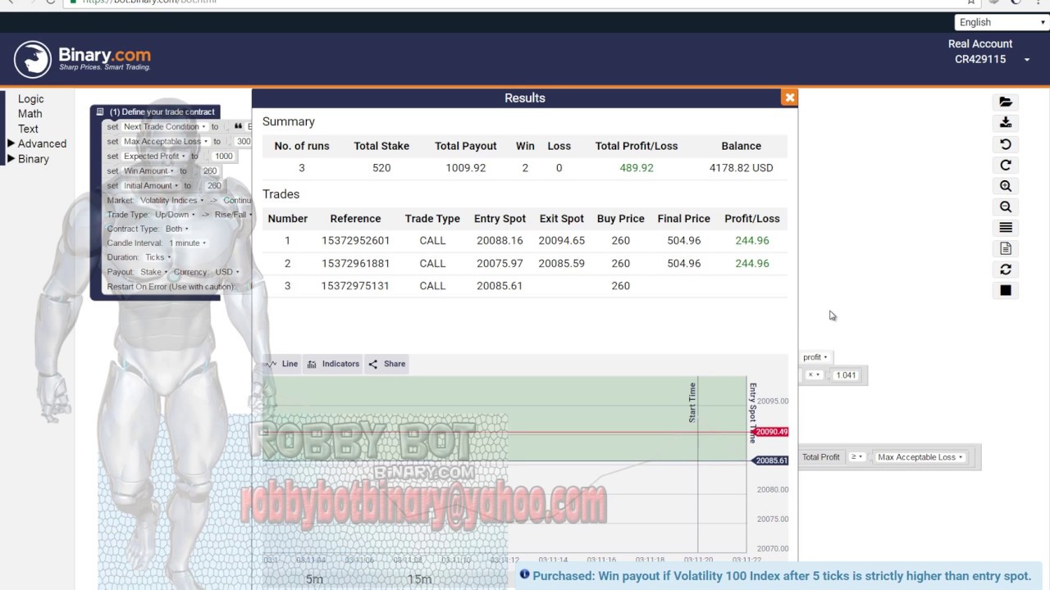Image resolution: width=1050 pixels, height=590 pixels.
Task: Click the Binary.com logo
Action: pos(83,59)
